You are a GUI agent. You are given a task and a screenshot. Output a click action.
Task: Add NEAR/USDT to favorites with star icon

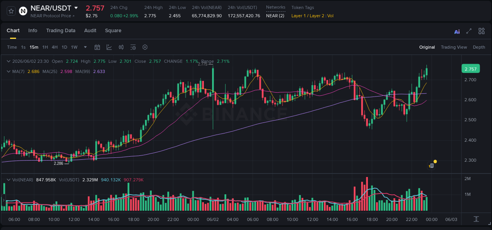click(11, 11)
